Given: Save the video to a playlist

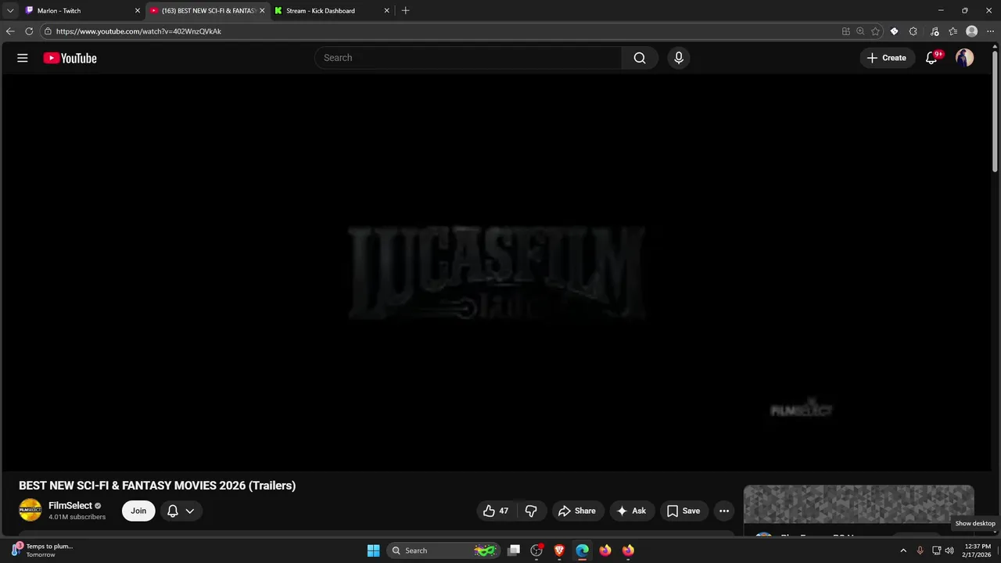Looking at the screenshot, I should pos(683,511).
